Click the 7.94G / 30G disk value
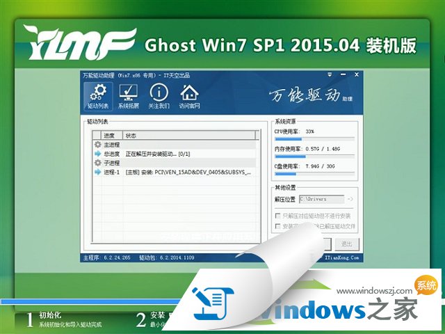The width and height of the screenshot is (445, 334). pos(320,166)
